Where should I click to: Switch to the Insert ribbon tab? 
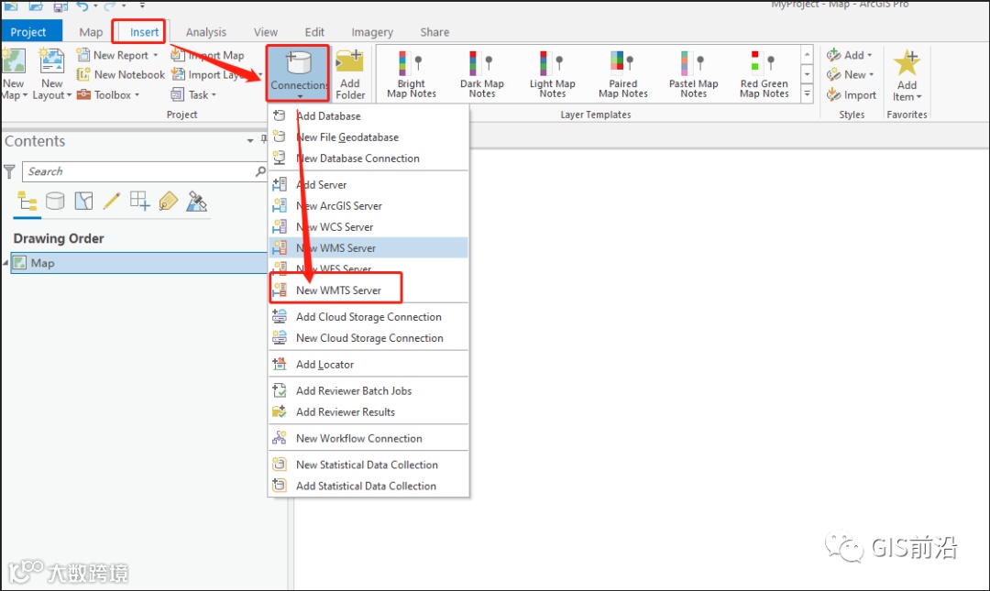click(144, 31)
